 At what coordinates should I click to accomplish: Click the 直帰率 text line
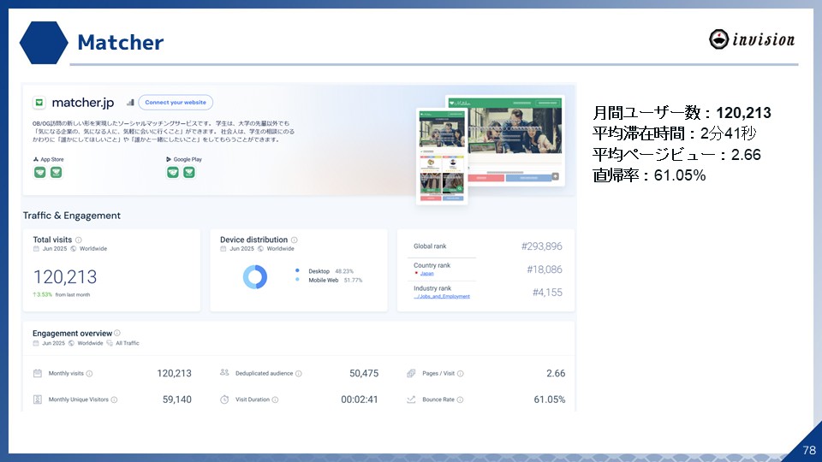(649, 175)
